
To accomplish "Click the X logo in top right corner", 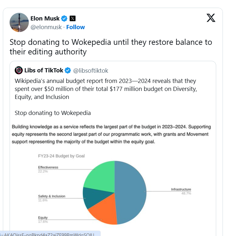I will click(x=211, y=18).
